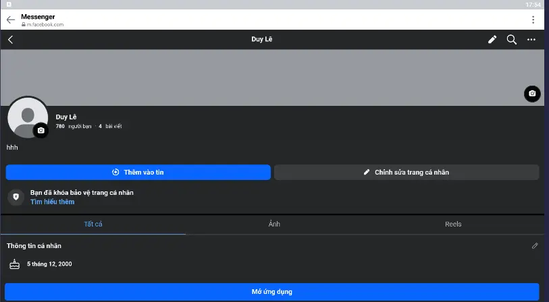Screen dimensions: 549x302
Task: Switch to the Ảnh tab
Action: tap(274, 224)
